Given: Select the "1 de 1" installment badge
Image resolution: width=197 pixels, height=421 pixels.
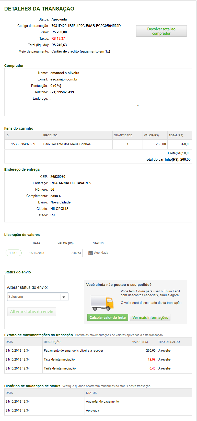Looking at the screenshot, I should click(14, 253).
